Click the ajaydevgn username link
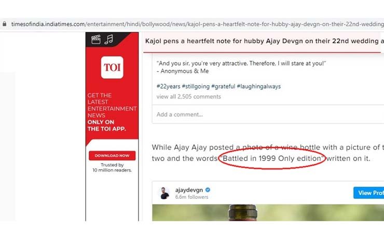Viewport: 384px width, 244px height. (x=189, y=190)
